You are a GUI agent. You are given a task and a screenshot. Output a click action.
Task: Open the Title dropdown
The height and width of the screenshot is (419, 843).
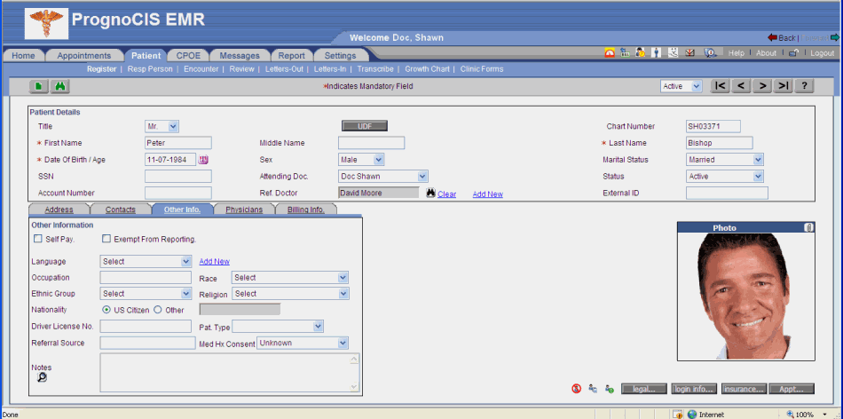point(162,126)
